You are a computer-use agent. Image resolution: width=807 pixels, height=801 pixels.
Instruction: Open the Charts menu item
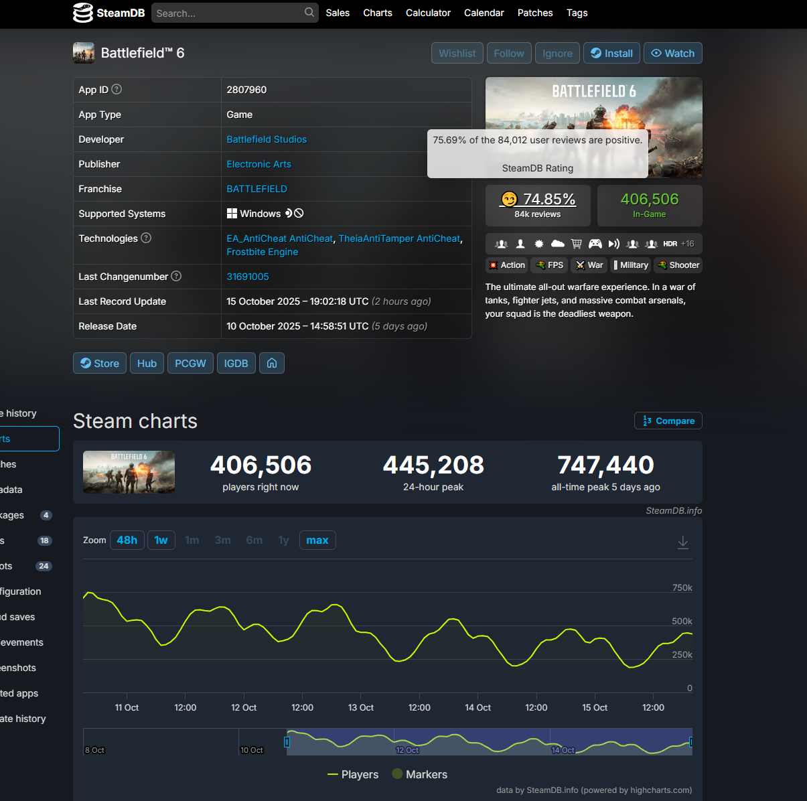pyautogui.click(x=378, y=13)
